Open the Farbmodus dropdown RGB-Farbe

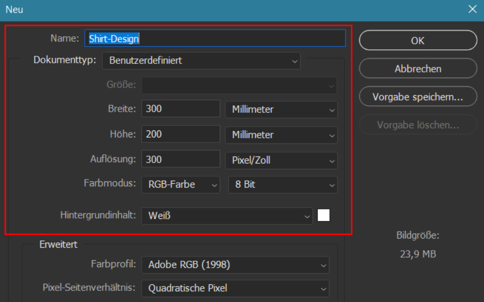(180, 185)
